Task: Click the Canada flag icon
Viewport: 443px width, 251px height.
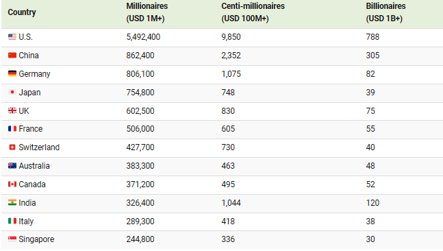Action: (12, 184)
